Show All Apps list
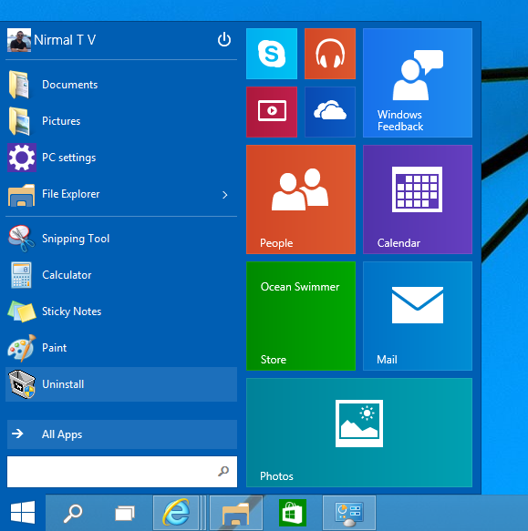Viewport: 528px width, 531px height. (122, 434)
